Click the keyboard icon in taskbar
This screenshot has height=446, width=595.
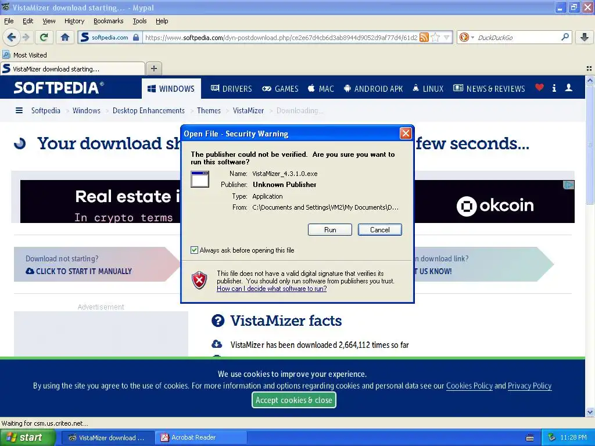(530, 438)
